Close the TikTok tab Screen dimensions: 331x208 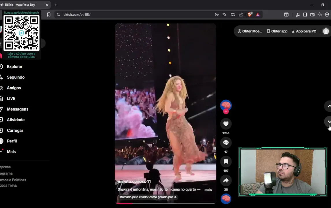point(47,5)
